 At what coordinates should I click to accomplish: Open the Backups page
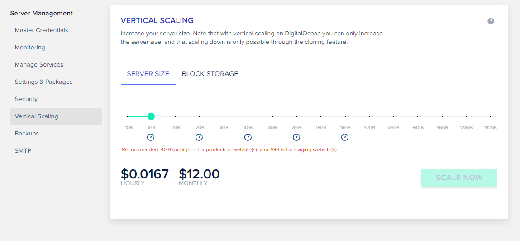pos(27,134)
